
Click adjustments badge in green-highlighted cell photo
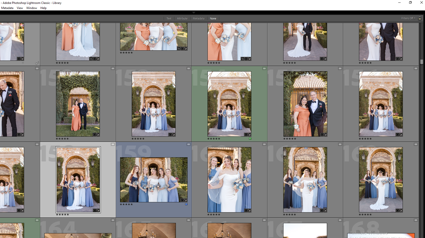click(249, 135)
